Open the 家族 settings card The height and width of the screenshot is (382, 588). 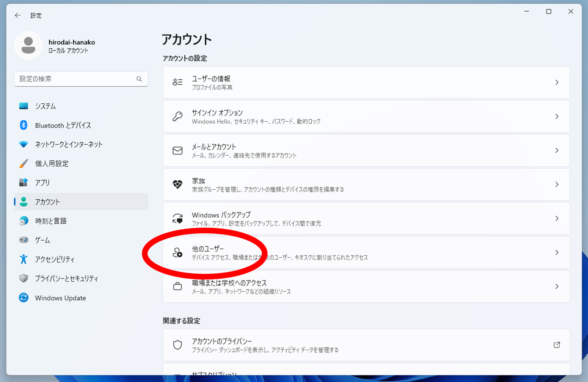366,184
